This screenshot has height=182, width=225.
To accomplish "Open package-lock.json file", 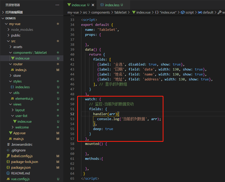I will [x=32, y=162].
